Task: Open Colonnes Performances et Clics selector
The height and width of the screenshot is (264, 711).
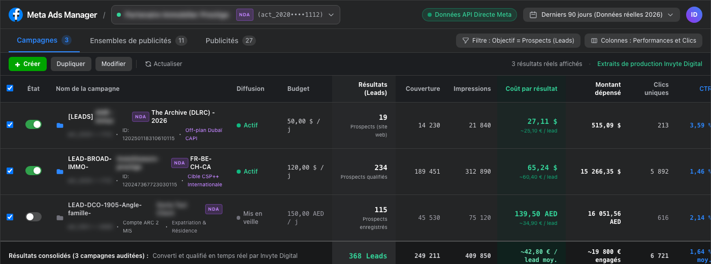Action: pos(643,41)
